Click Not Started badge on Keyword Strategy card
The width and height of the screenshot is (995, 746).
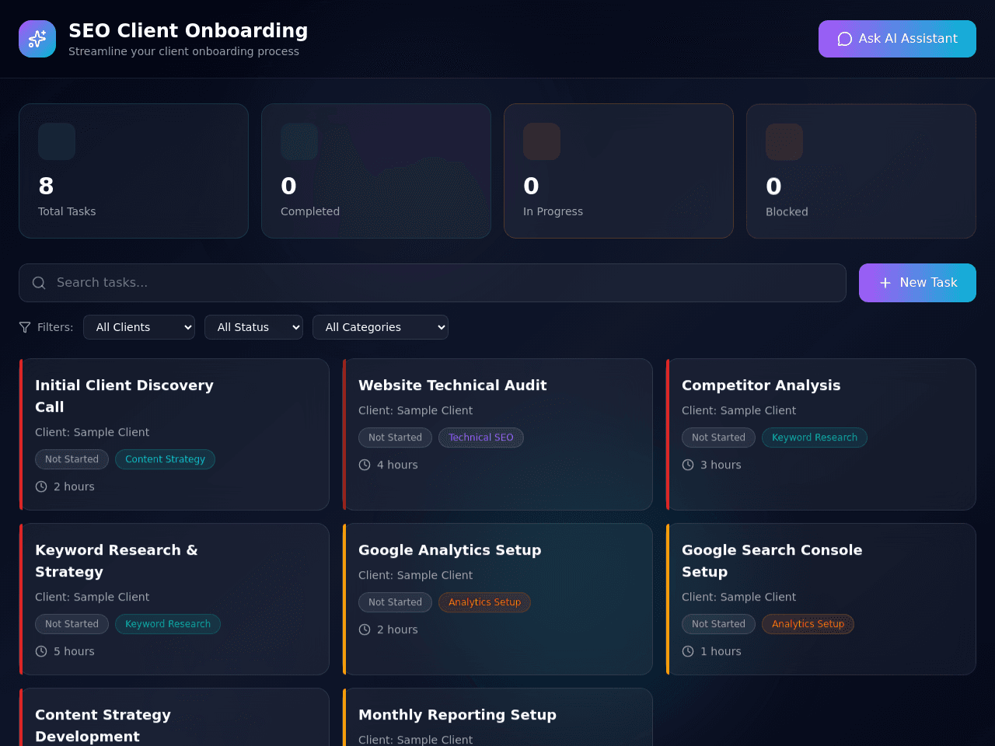point(72,624)
